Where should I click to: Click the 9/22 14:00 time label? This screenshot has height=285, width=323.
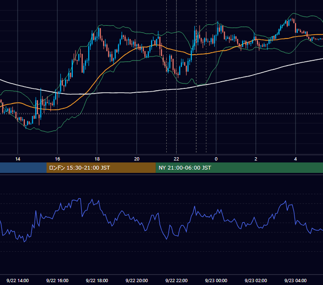[x=18, y=280]
